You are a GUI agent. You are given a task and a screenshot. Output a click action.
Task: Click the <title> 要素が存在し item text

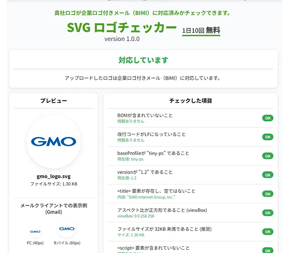(156, 191)
